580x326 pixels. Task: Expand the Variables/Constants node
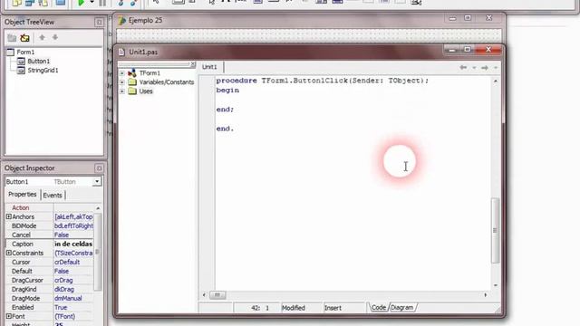(122, 82)
